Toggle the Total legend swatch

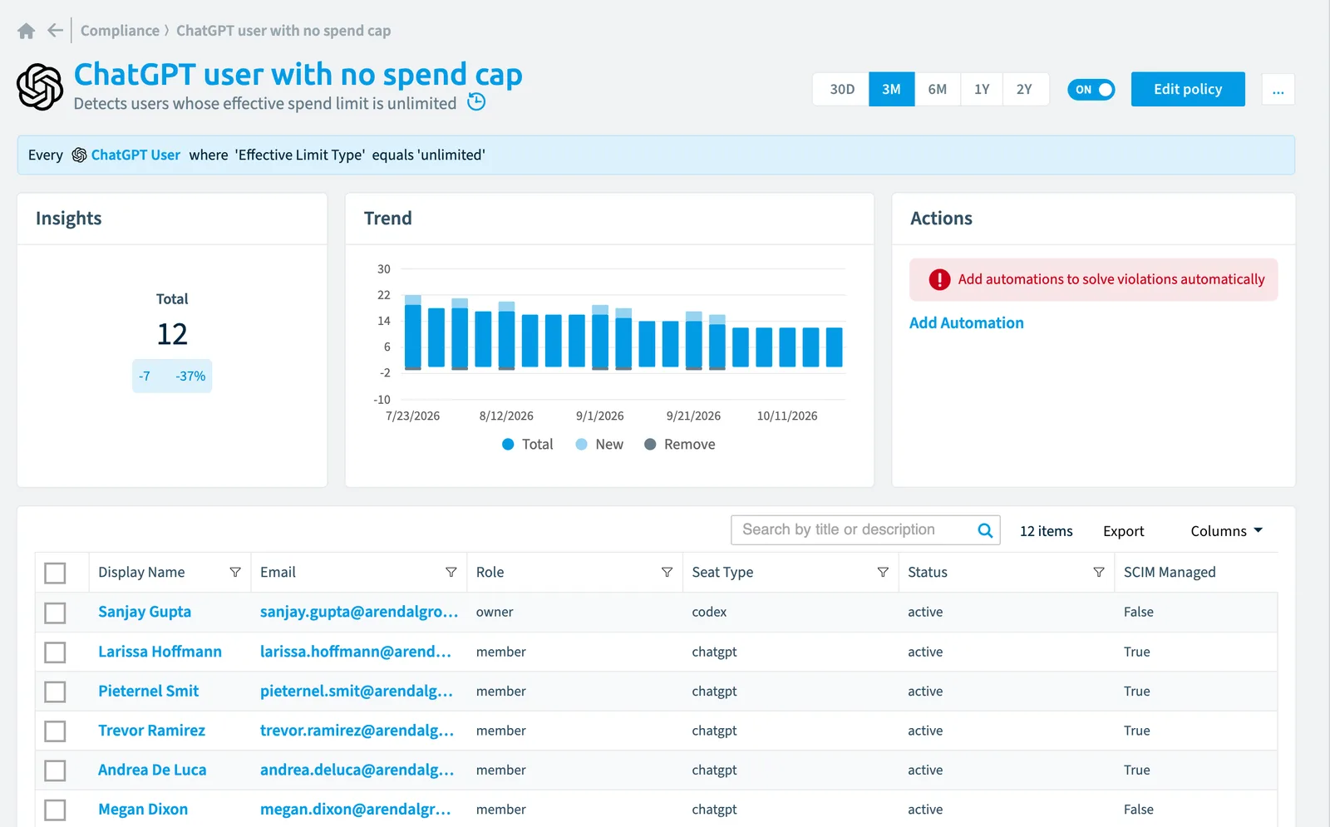click(508, 445)
